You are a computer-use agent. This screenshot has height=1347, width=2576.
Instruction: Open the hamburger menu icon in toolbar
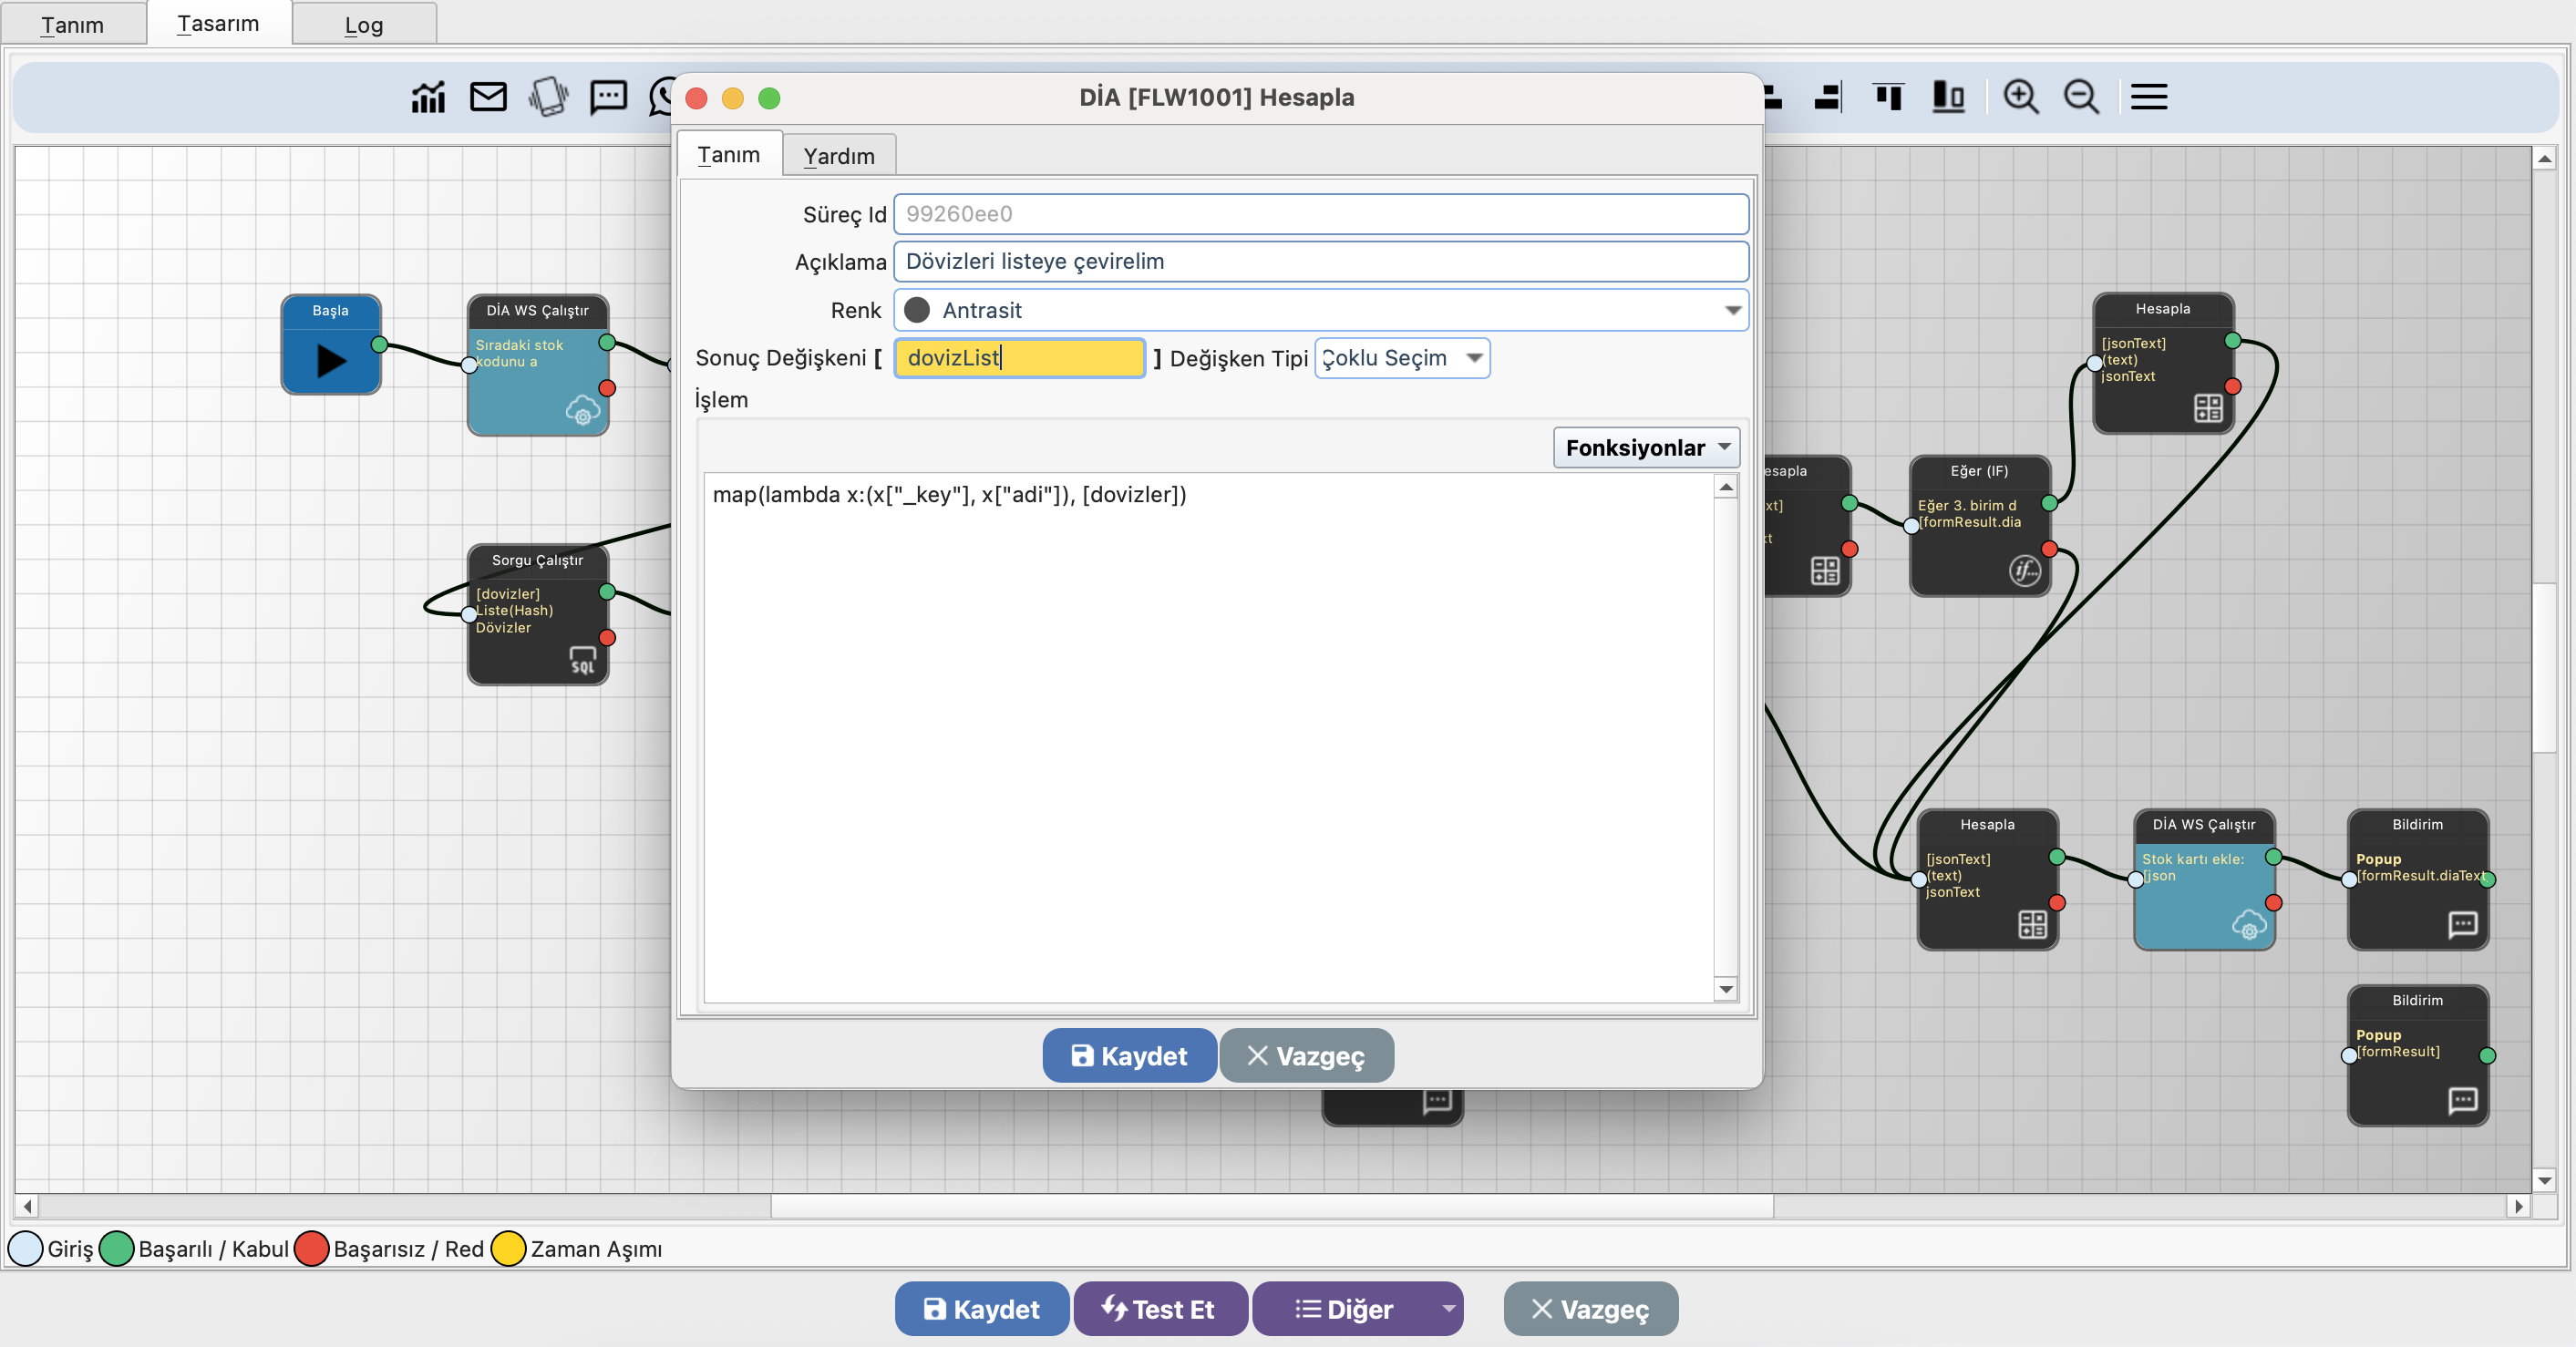click(2148, 97)
